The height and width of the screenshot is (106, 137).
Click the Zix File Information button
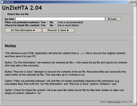tap(23, 30)
